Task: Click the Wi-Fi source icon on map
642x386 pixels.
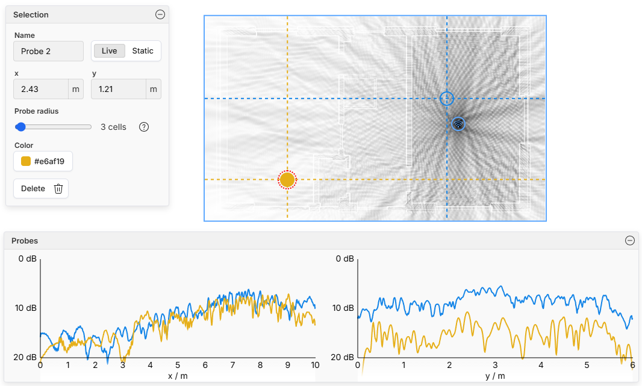Action: click(458, 124)
